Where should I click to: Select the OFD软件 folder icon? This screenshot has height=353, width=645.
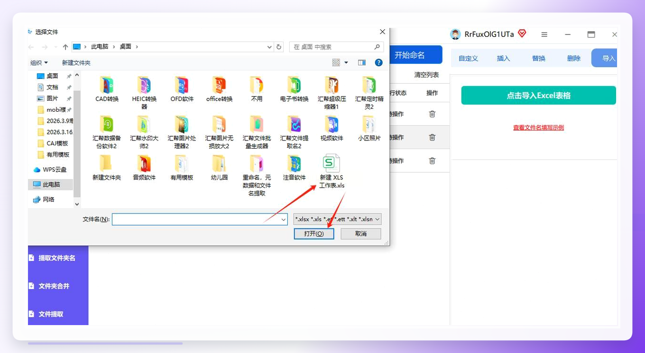click(182, 85)
